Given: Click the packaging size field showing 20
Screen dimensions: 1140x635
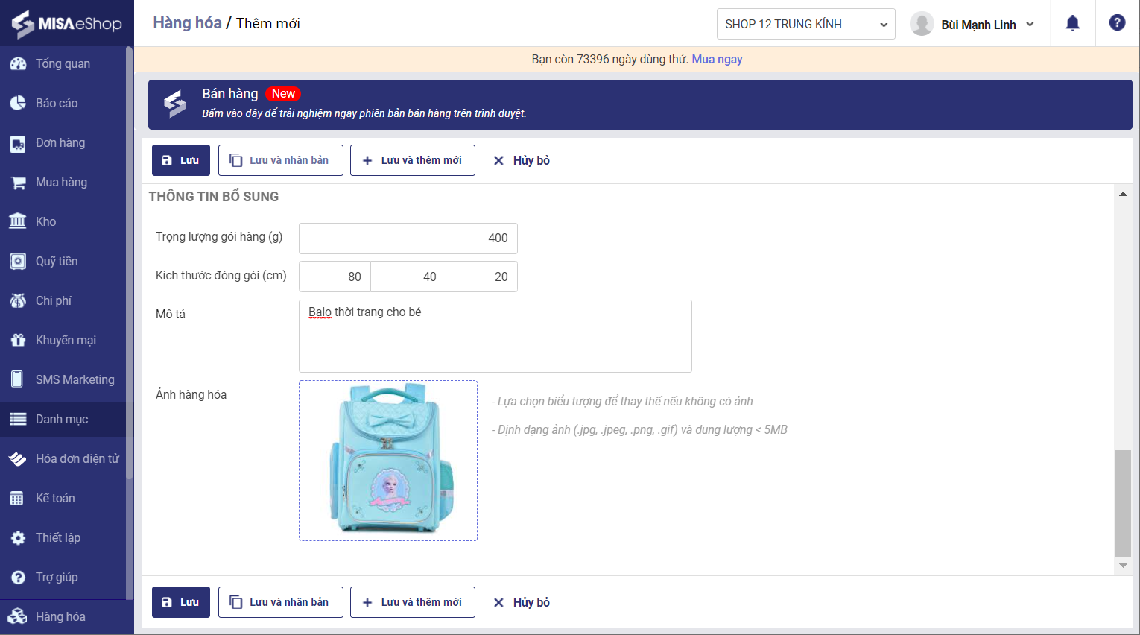Looking at the screenshot, I should (x=482, y=277).
